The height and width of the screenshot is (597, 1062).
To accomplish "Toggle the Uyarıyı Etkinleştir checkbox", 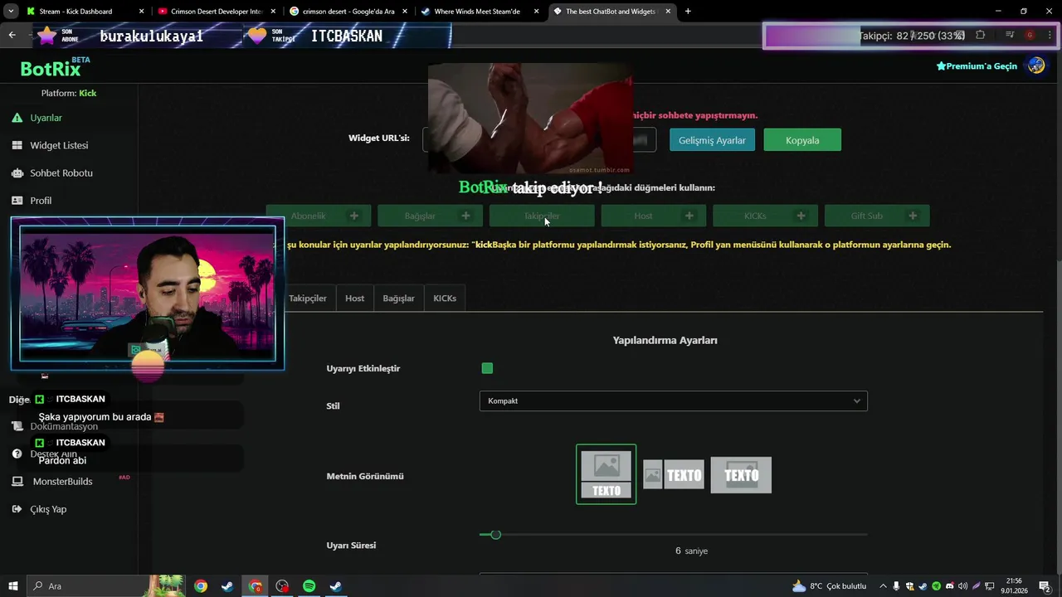I will (487, 368).
